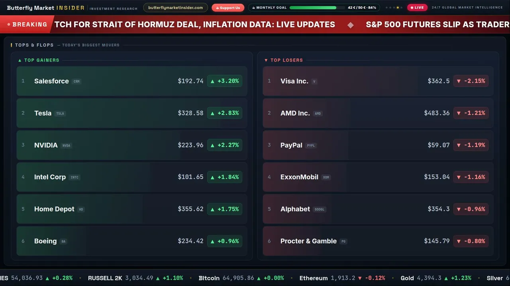Screen dimensions: 510x286
Task: Click the XOM ticker tag
Action: point(326,178)
